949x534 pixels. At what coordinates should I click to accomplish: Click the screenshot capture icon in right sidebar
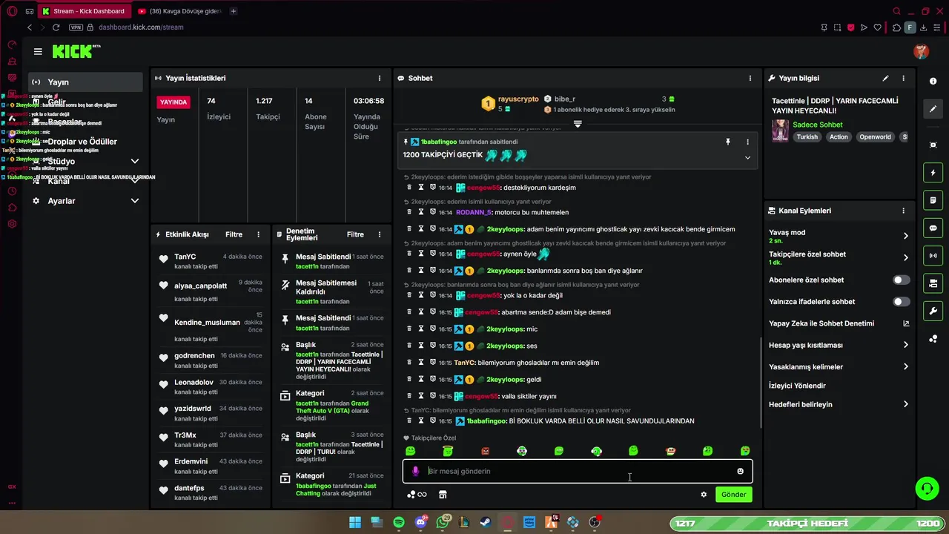point(933,145)
